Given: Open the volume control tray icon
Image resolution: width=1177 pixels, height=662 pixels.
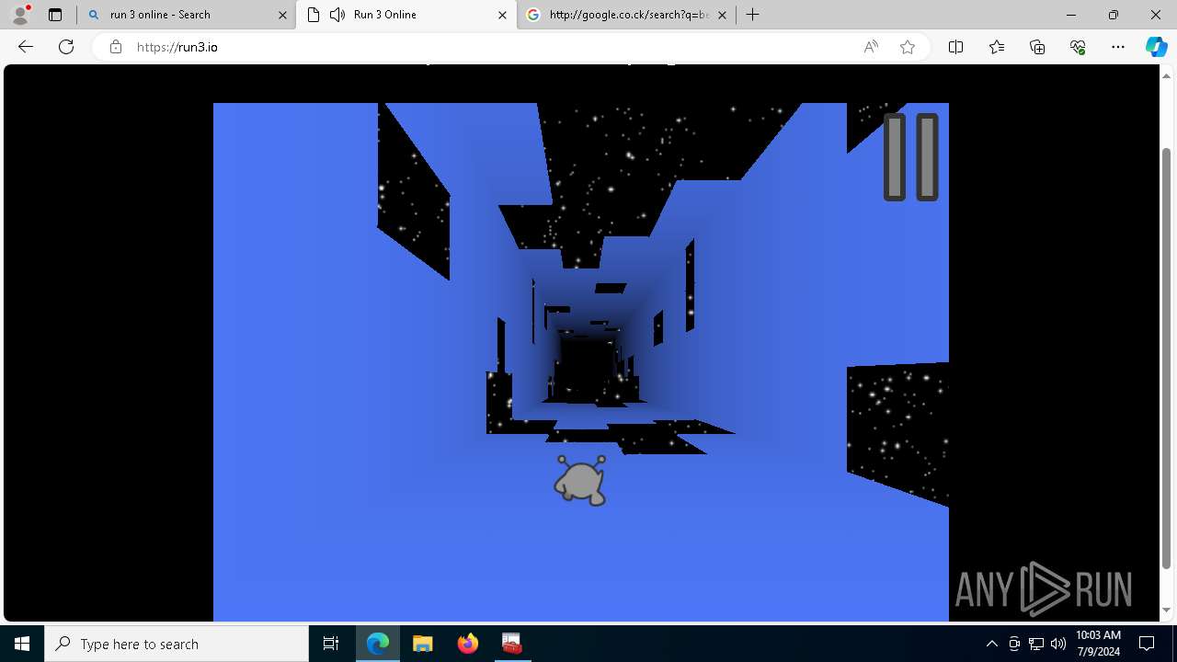Looking at the screenshot, I should point(1058,644).
